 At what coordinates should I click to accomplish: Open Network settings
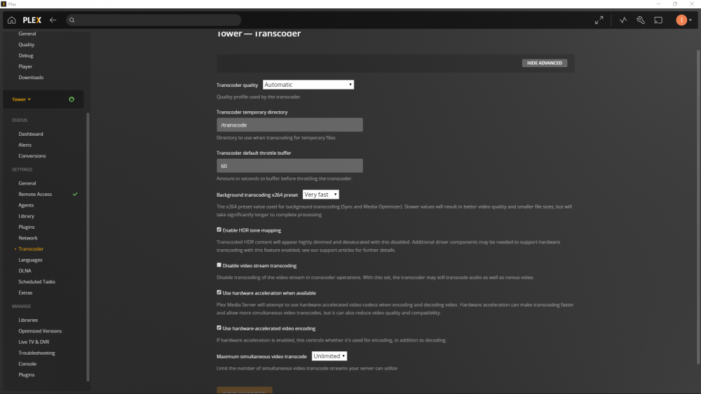[28, 238]
